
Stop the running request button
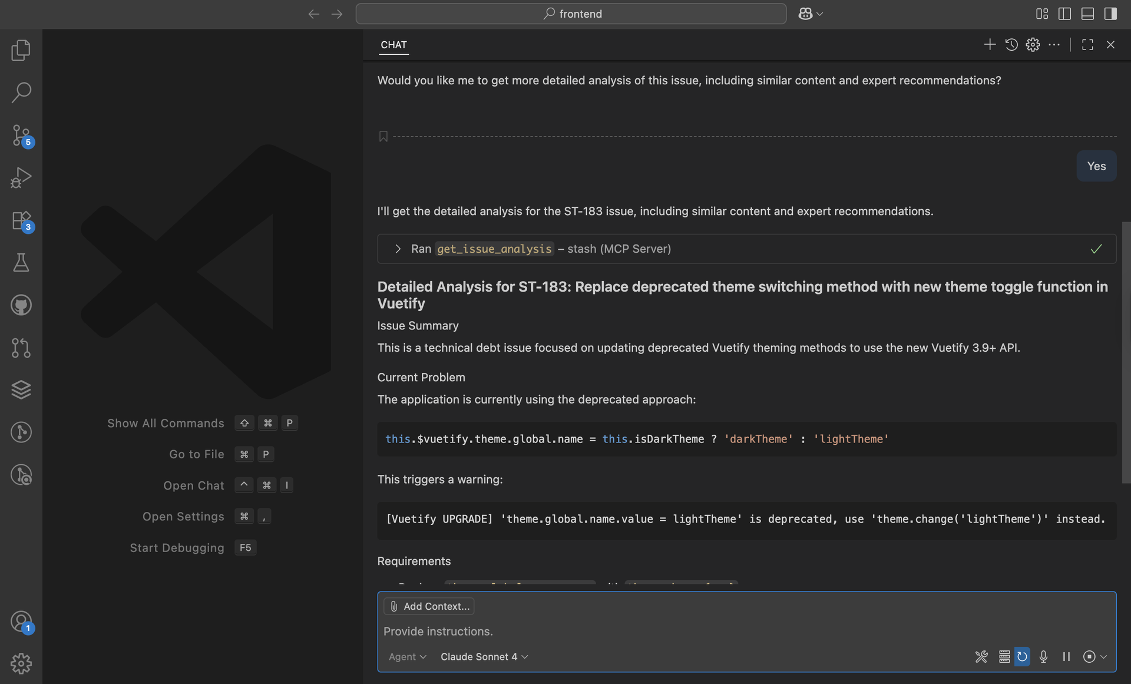click(x=1089, y=656)
